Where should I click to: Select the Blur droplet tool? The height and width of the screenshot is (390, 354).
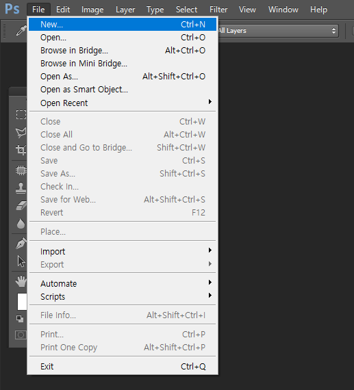(x=21, y=223)
